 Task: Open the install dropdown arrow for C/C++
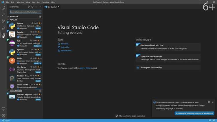[41, 46]
